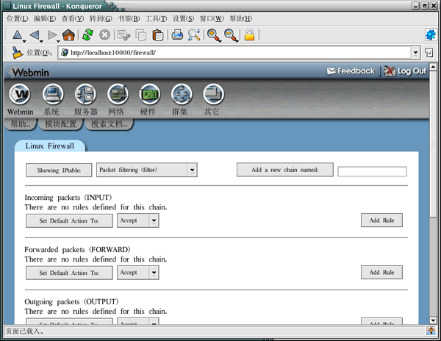Click the status bar icon at bottom right
441x341 pixels.
pyautogui.click(x=431, y=331)
